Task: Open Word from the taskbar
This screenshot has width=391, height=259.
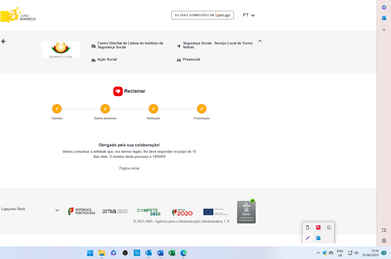Action: pyautogui.click(x=160, y=253)
